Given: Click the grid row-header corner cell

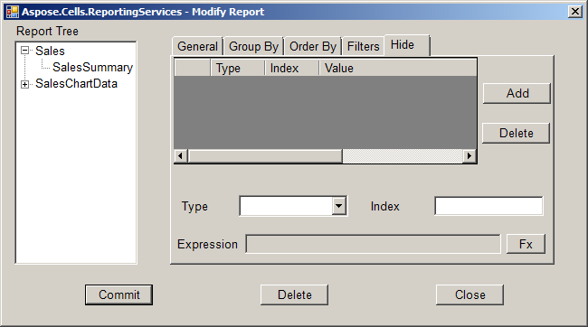Looking at the screenshot, I should click(x=193, y=68).
